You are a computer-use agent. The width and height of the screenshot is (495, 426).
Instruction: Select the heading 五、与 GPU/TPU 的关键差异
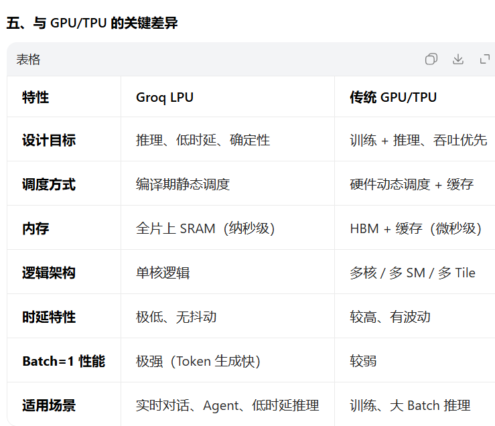[92, 23]
